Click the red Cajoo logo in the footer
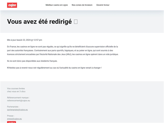Viewport: 164px width, 123px height. [12, 122]
